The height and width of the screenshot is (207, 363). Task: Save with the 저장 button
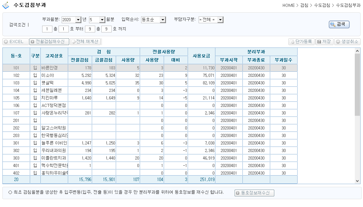[x=324, y=42]
